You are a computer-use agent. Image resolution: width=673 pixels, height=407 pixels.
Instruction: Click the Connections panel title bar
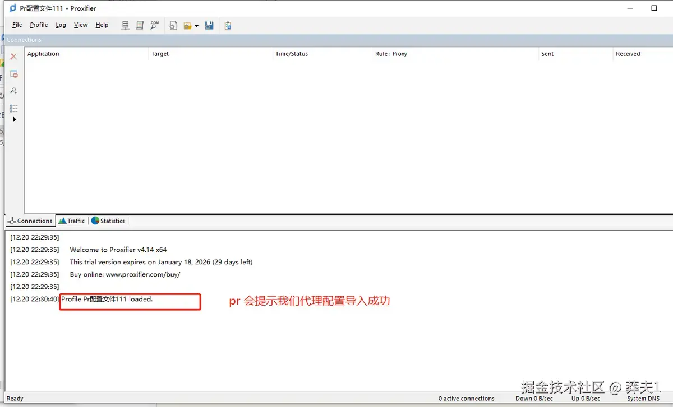pos(339,40)
